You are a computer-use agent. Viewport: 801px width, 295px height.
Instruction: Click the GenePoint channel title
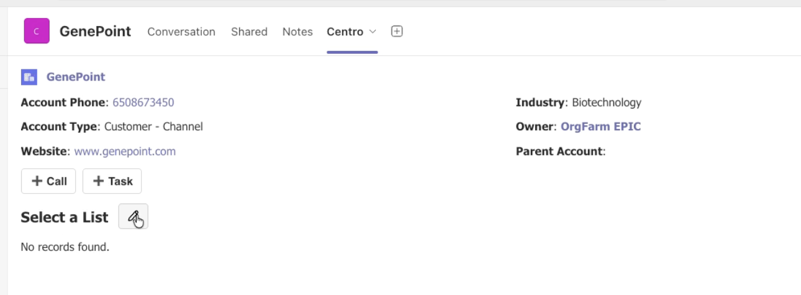point(95,32)
